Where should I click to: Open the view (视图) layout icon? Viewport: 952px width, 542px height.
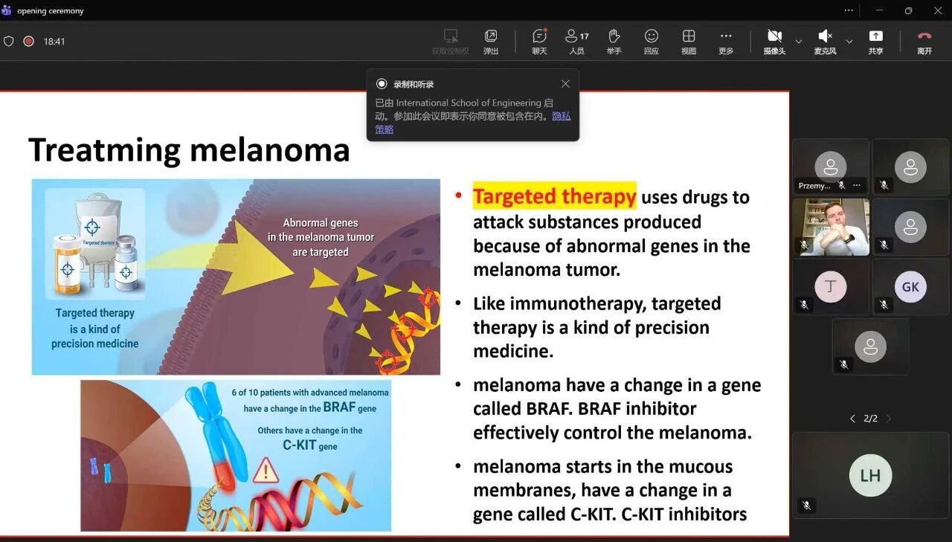point(689,41)
